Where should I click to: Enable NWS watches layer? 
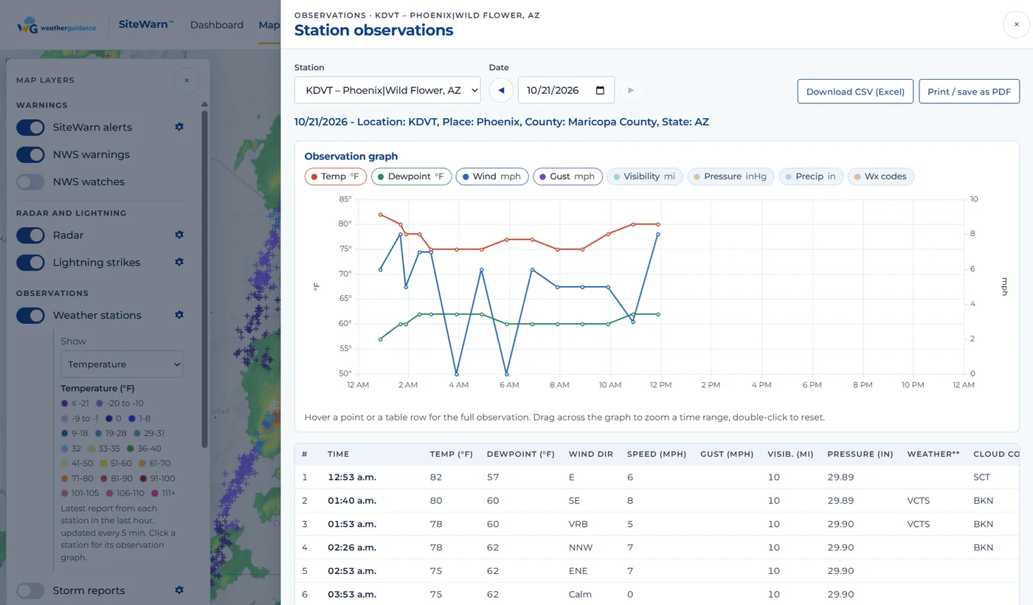point(31,181)
